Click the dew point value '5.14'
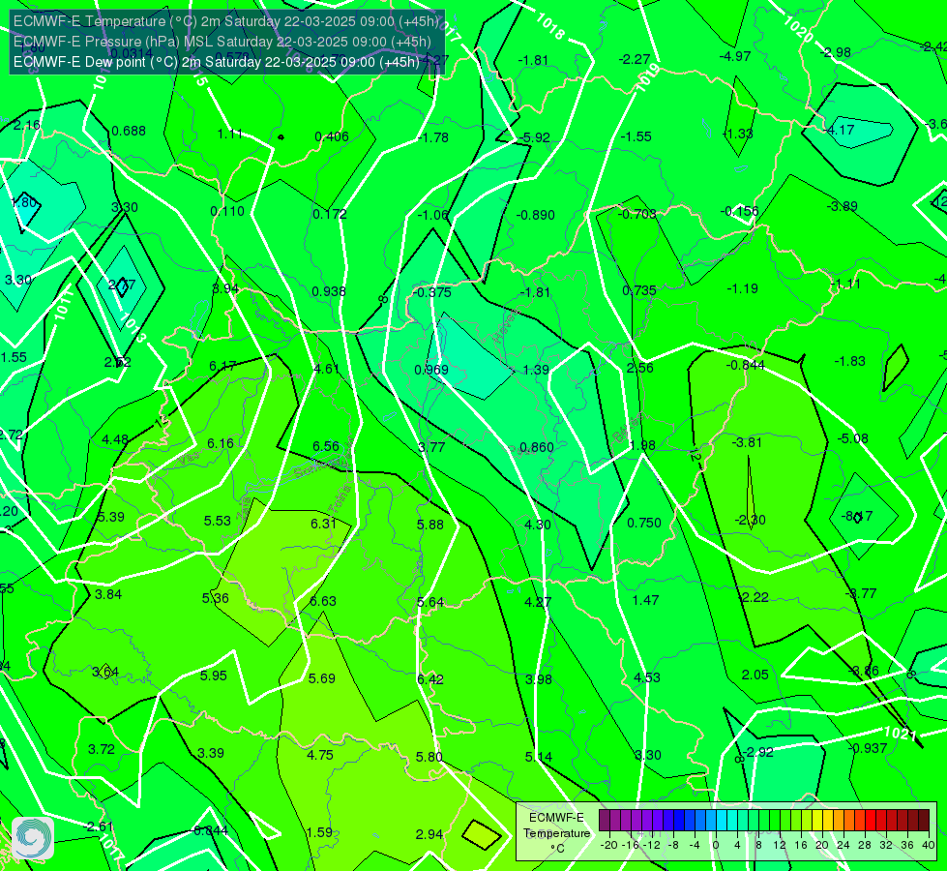This screenshot has height=871, width=947. pyautogui.click(x=538, y=757)
